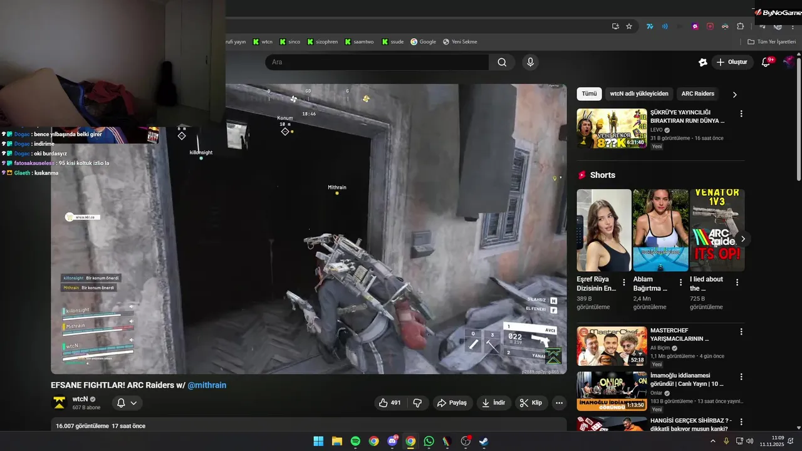The width and height of the screenshot is (802, 451).
Task: Open the Extensions puzzle-piece menu
Action: coord(740,26)
